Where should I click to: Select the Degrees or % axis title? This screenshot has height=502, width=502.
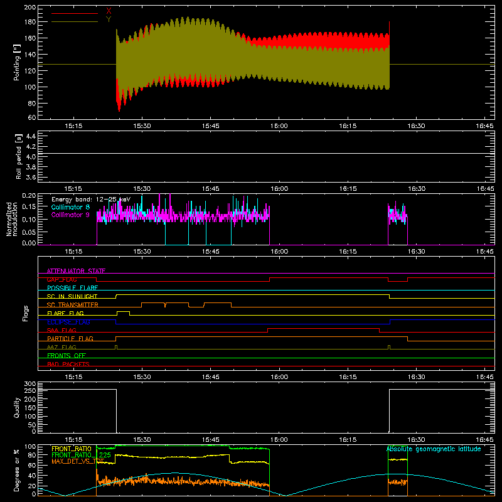click(x=17, y=470)
